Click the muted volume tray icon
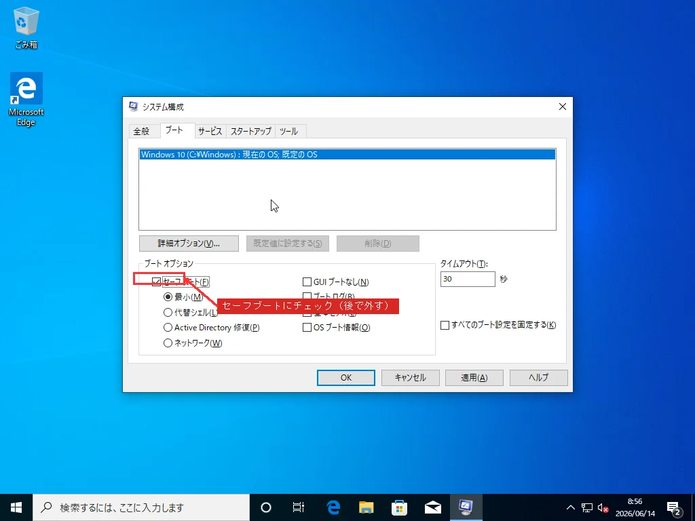 (x=603, y=507)
